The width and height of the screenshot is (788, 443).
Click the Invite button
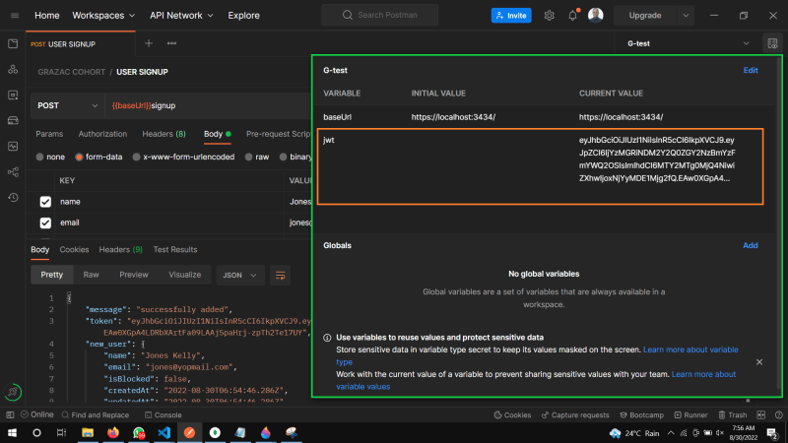tap(511, 16)
